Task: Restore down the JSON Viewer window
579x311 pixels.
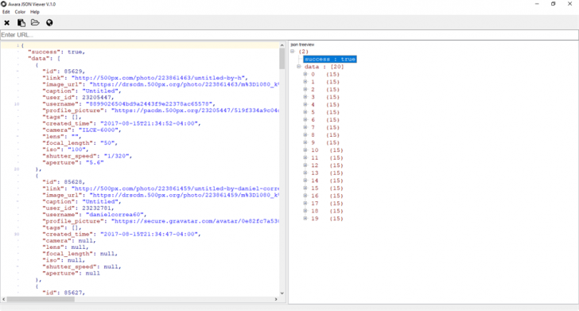Action: click(554, 4)
